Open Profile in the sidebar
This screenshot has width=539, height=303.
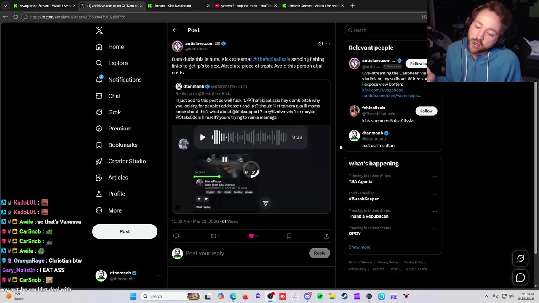pos(110,194)
